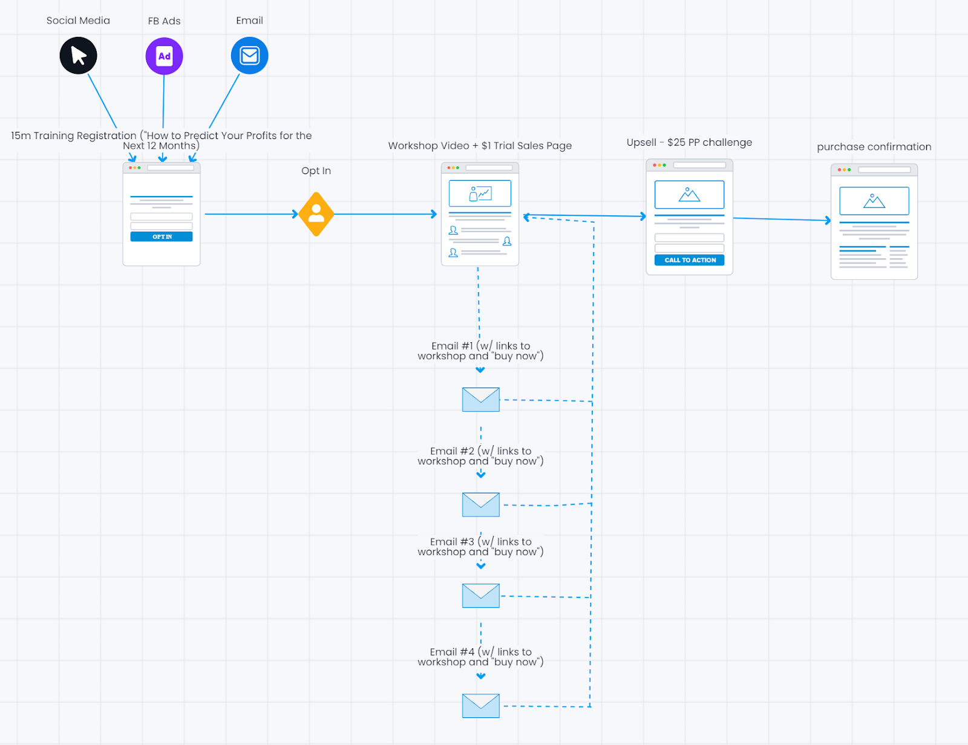Click the image placeholder on purchase confirmation page
The width and height of the screenshot is (968, 745).
tap(874, 201)
